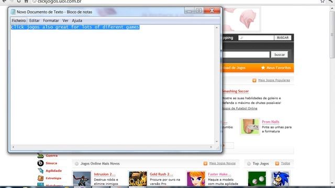Open the Smashing Soccer game link
This screenshot has height=188, width=335.
(x=236, y=91)
